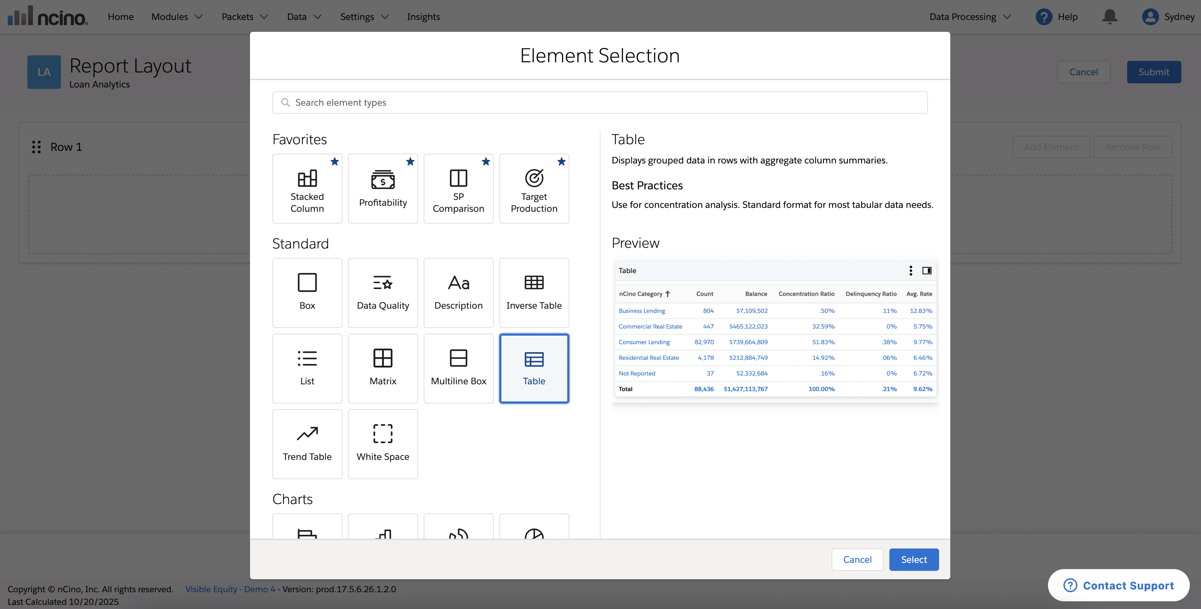Choose the White Space element tile
1201x609 pixels.
[382, 443]
